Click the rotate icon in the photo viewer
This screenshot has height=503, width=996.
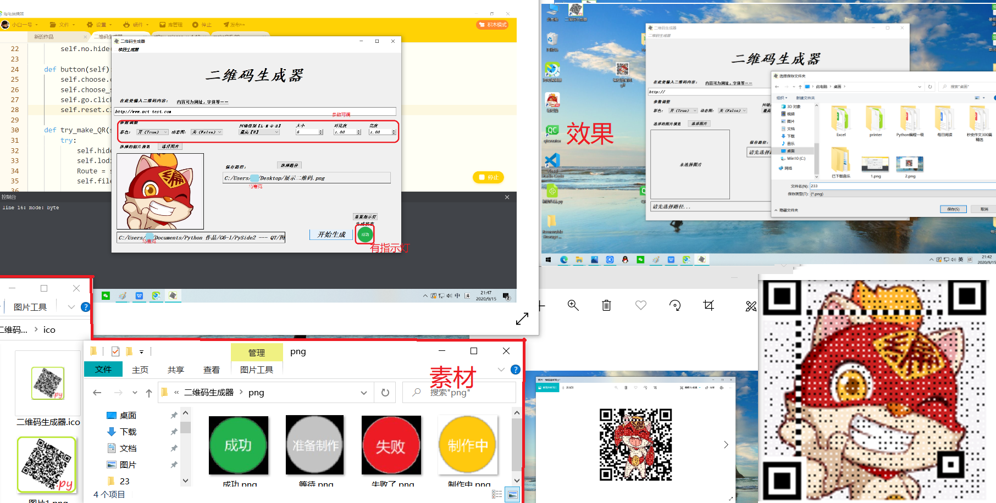click(675, 305)
